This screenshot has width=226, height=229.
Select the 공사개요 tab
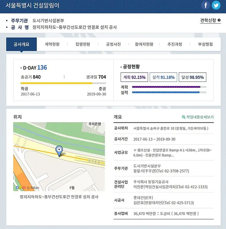click(x=21, y=44)
